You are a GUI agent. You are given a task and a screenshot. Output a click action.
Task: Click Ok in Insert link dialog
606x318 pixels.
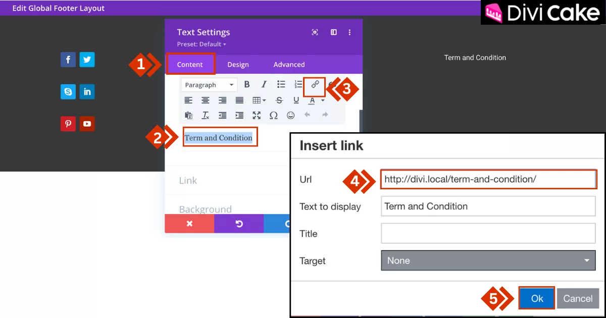point(537,298)
